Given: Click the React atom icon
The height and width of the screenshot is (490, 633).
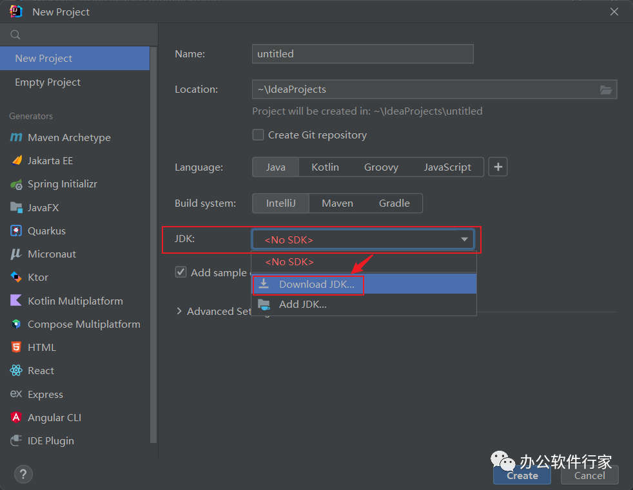Looking at the screenshot, I should 16,371.
